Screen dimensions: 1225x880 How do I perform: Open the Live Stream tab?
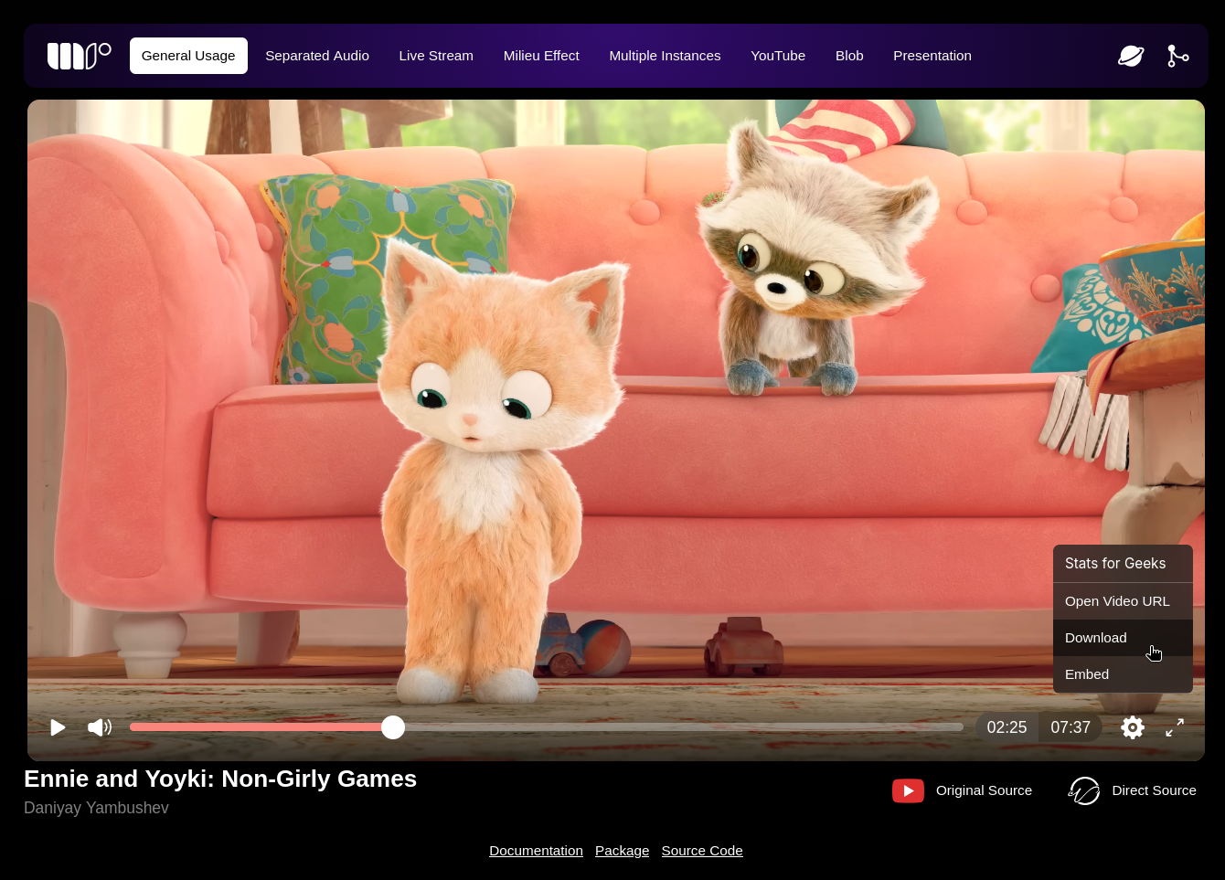click(436, 56)
